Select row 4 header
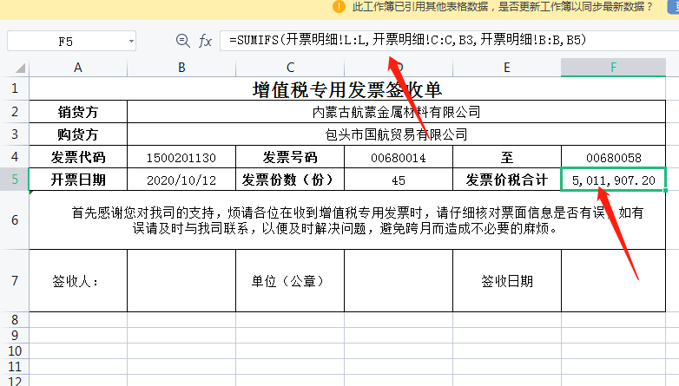Screen dimensions: 679x386 click(14, 157)
